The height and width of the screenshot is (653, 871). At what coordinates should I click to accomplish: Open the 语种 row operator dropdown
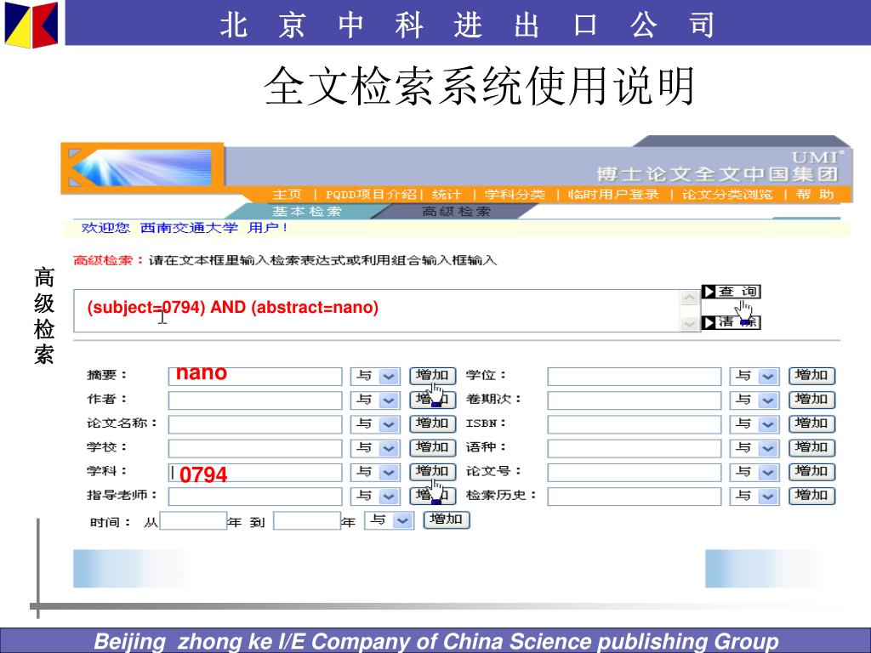click(x=754, y=448)
